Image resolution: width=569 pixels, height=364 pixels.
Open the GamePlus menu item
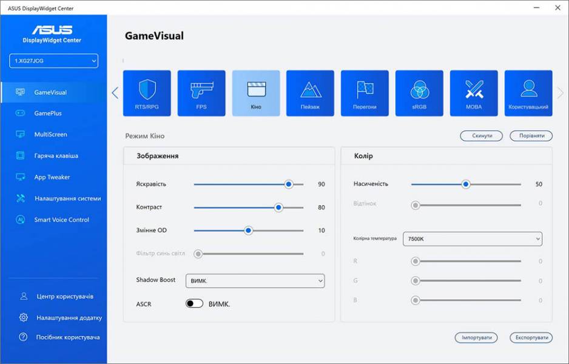tap(54, 113)
